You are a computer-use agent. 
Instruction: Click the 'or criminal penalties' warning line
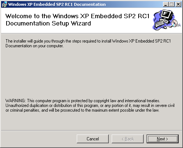82,110
